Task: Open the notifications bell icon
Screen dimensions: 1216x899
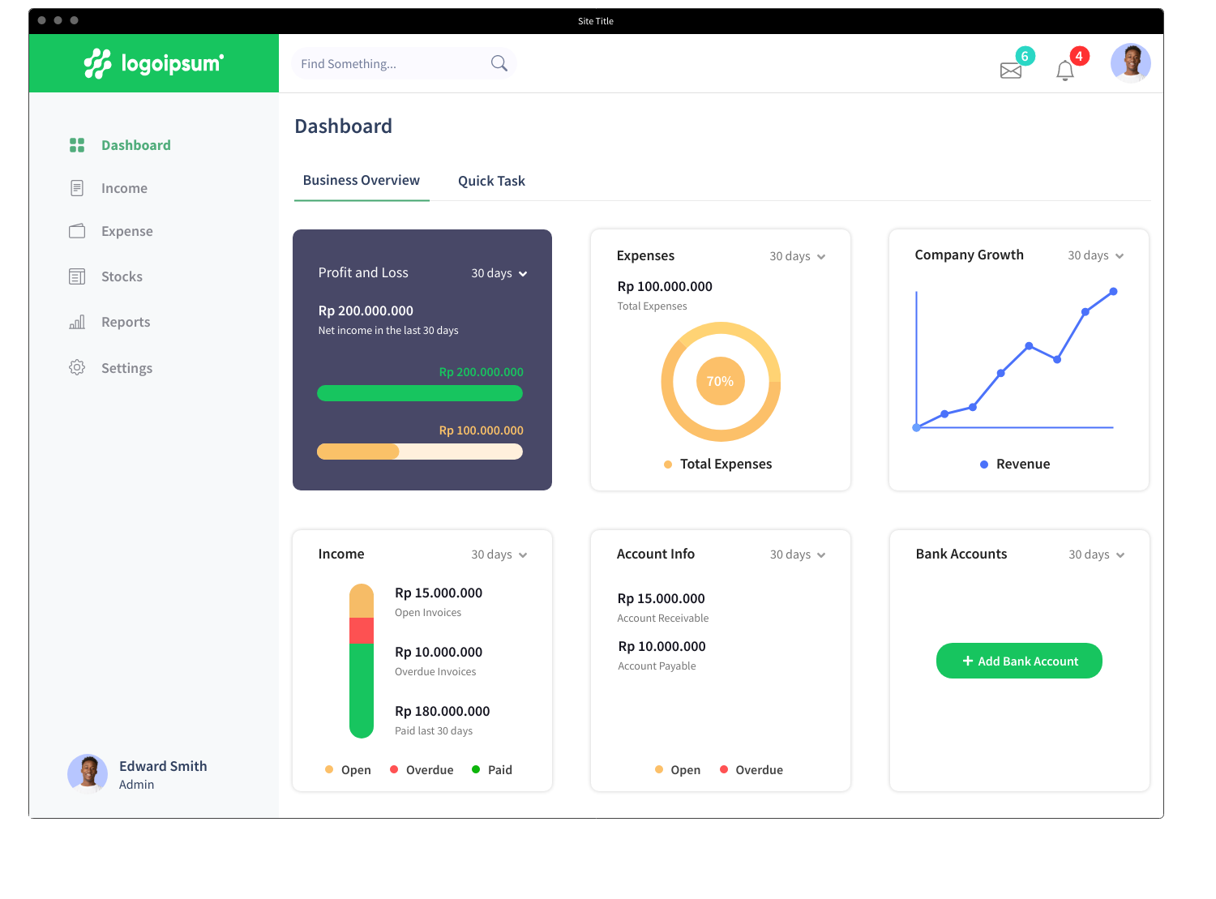Action: (x=1065, y=71)
